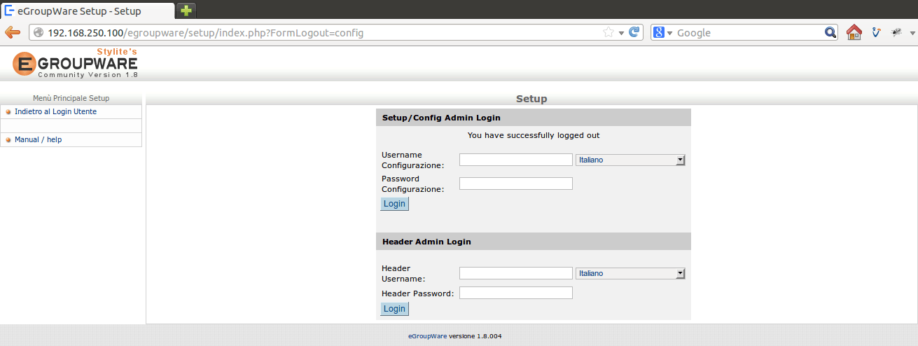Click into Header Username field
This screenshot has width=918, height=346.
tap(516, 273)
